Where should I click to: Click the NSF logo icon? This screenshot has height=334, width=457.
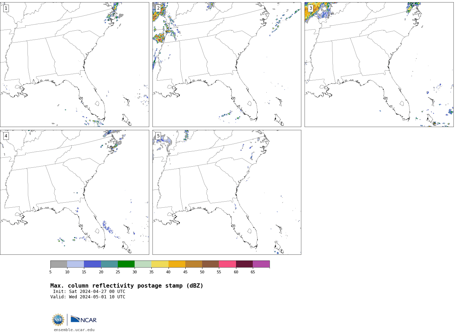click(x=58, y=320)
